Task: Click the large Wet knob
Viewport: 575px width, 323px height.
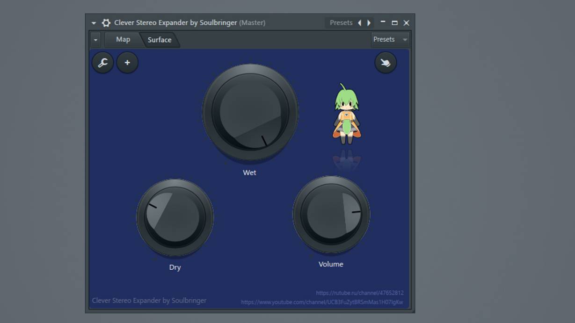Action: click(250, 112)
